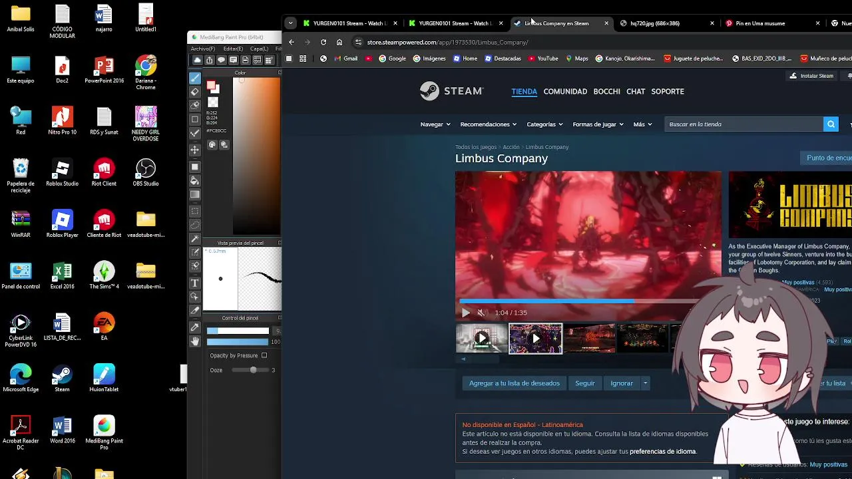Screen dimensions: 852x479
Task: Click the Steam search magnifier button
Action: coord(831,124)
